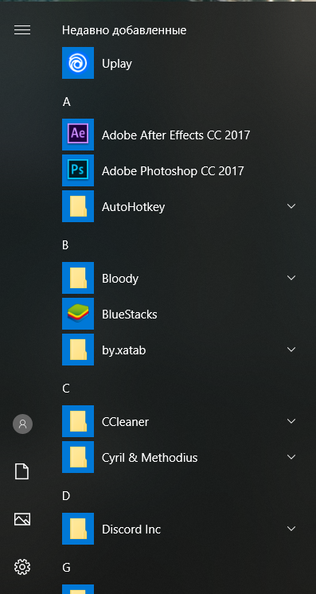Expand the Cyril & Methodius chevron
This screenshot has width=316, height=594.
click(x=291, y=457)
